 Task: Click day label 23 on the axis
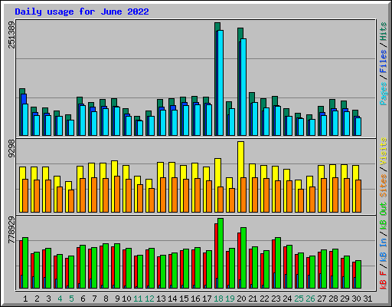[x=276, y=299]
